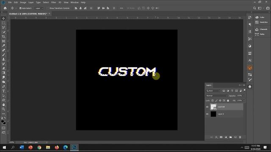271x152 pixels.
Task: Delete layer with trash icon
Action: pyautogui.click(x=240, y=137)
